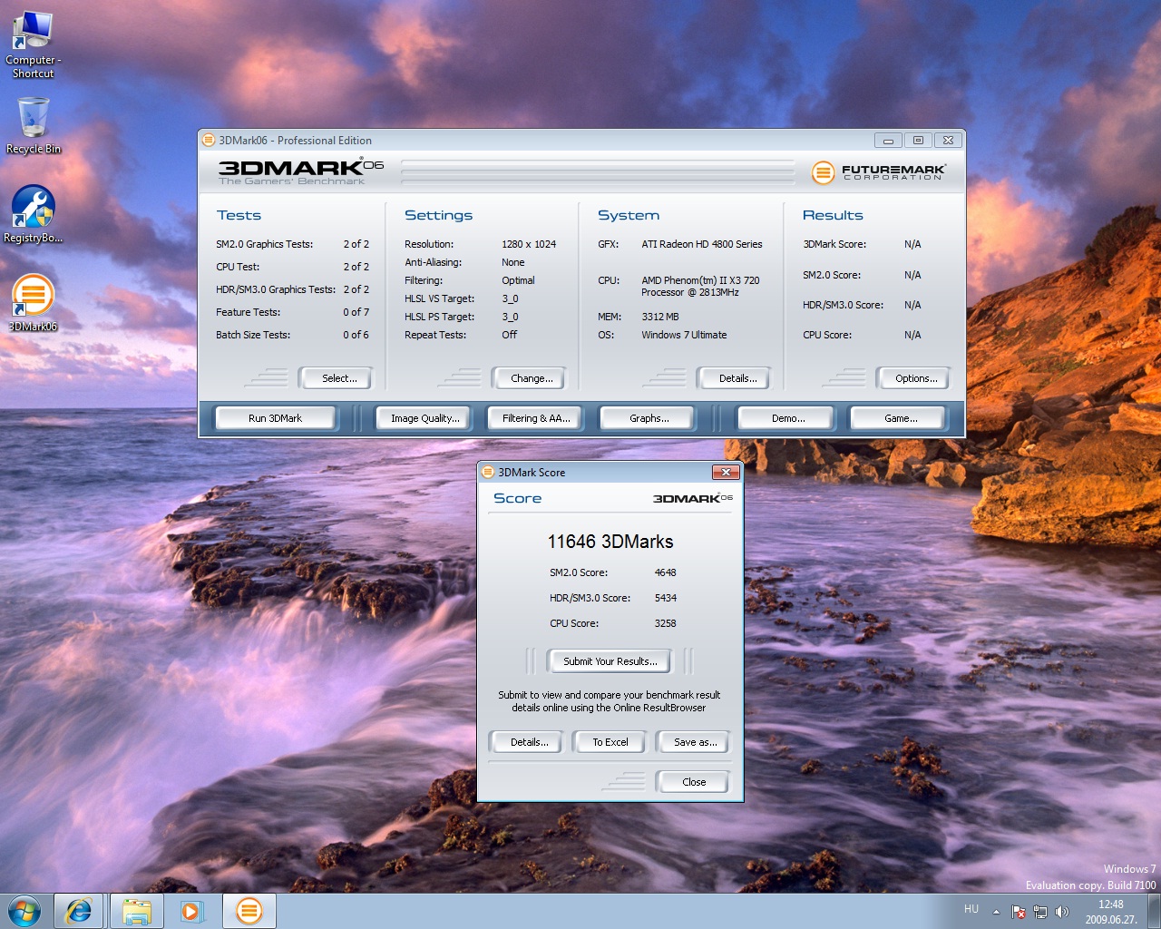
Task: Show hidden tray icons arrow
Action: (x=996, y=911)
